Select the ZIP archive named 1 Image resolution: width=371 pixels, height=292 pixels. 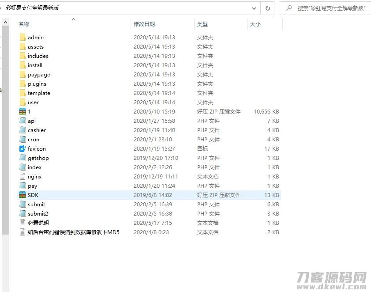coord(28,112)
